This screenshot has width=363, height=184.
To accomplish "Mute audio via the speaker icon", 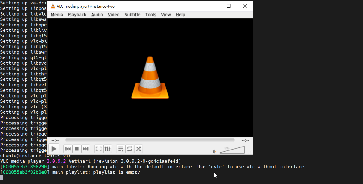I will pyautogui.click(x=214, y=151).
